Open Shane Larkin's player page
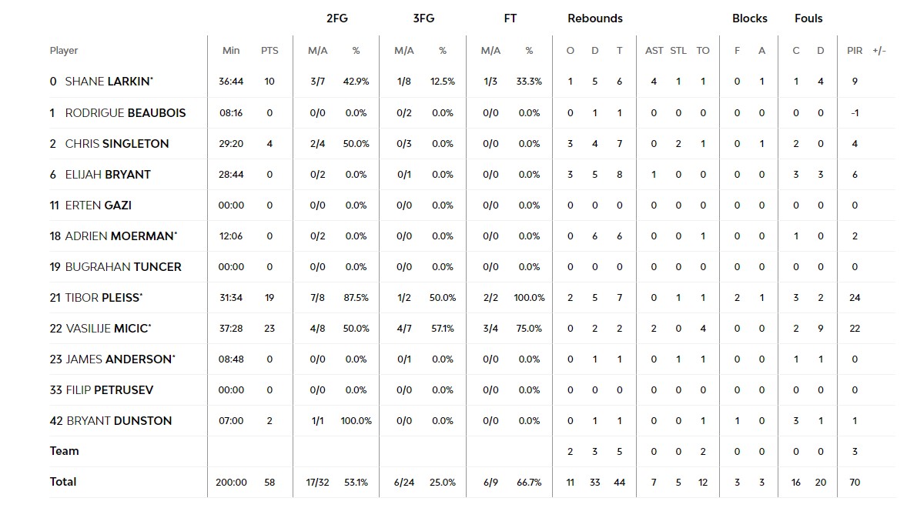 [x=109, y=82]
